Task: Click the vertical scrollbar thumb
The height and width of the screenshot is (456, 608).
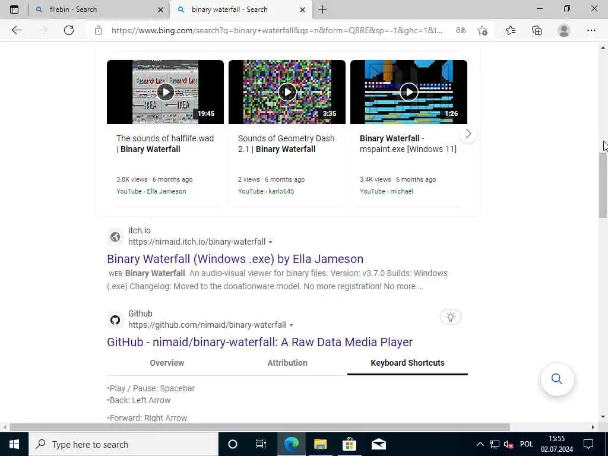Action: pyautogui.click(x=603, y=185)
